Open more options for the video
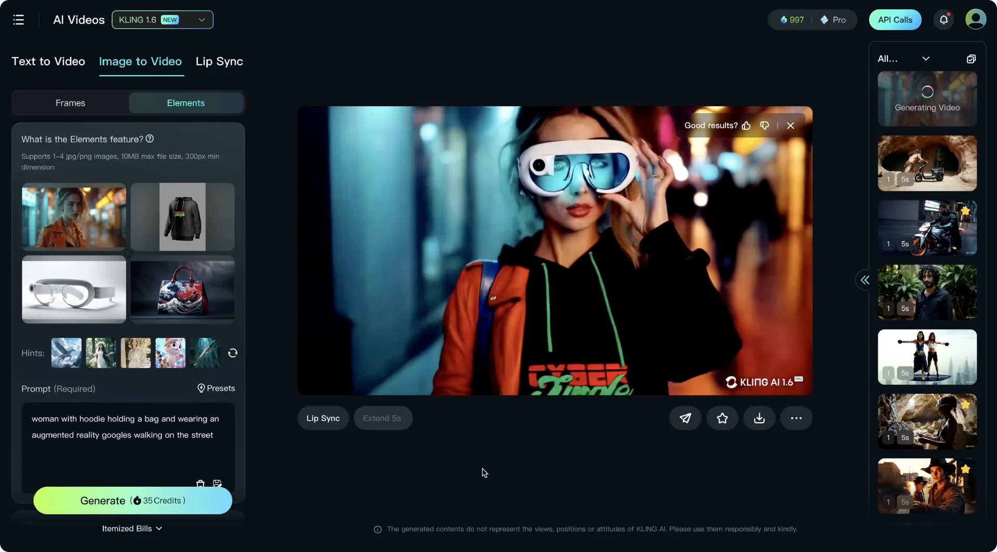The height and width of the screenshot is (552, 997). pos(796,418)
